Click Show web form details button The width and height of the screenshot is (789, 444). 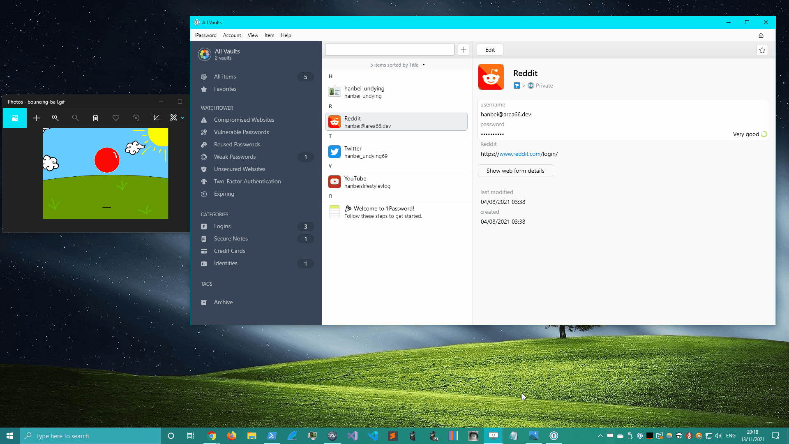pyautogui.click(x=515, y=171)
